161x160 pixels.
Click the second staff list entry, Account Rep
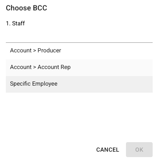[79, 68]
